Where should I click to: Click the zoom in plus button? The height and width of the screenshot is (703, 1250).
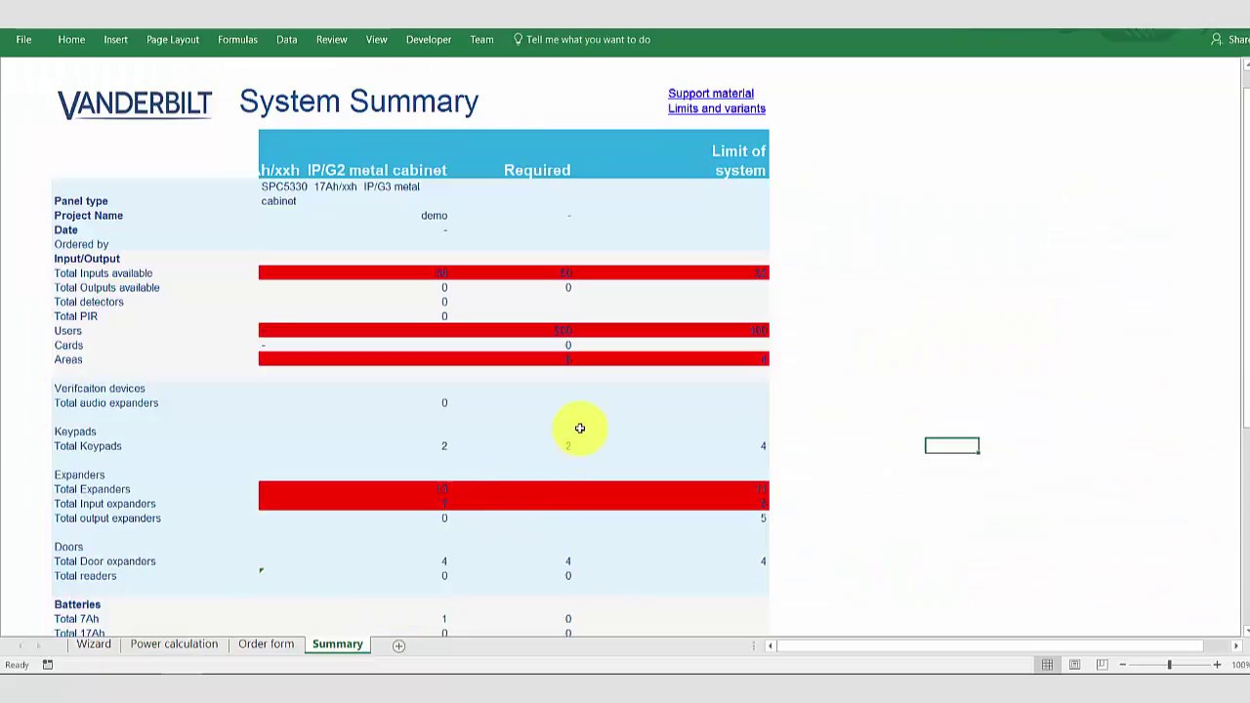(x=1217, y=665)
